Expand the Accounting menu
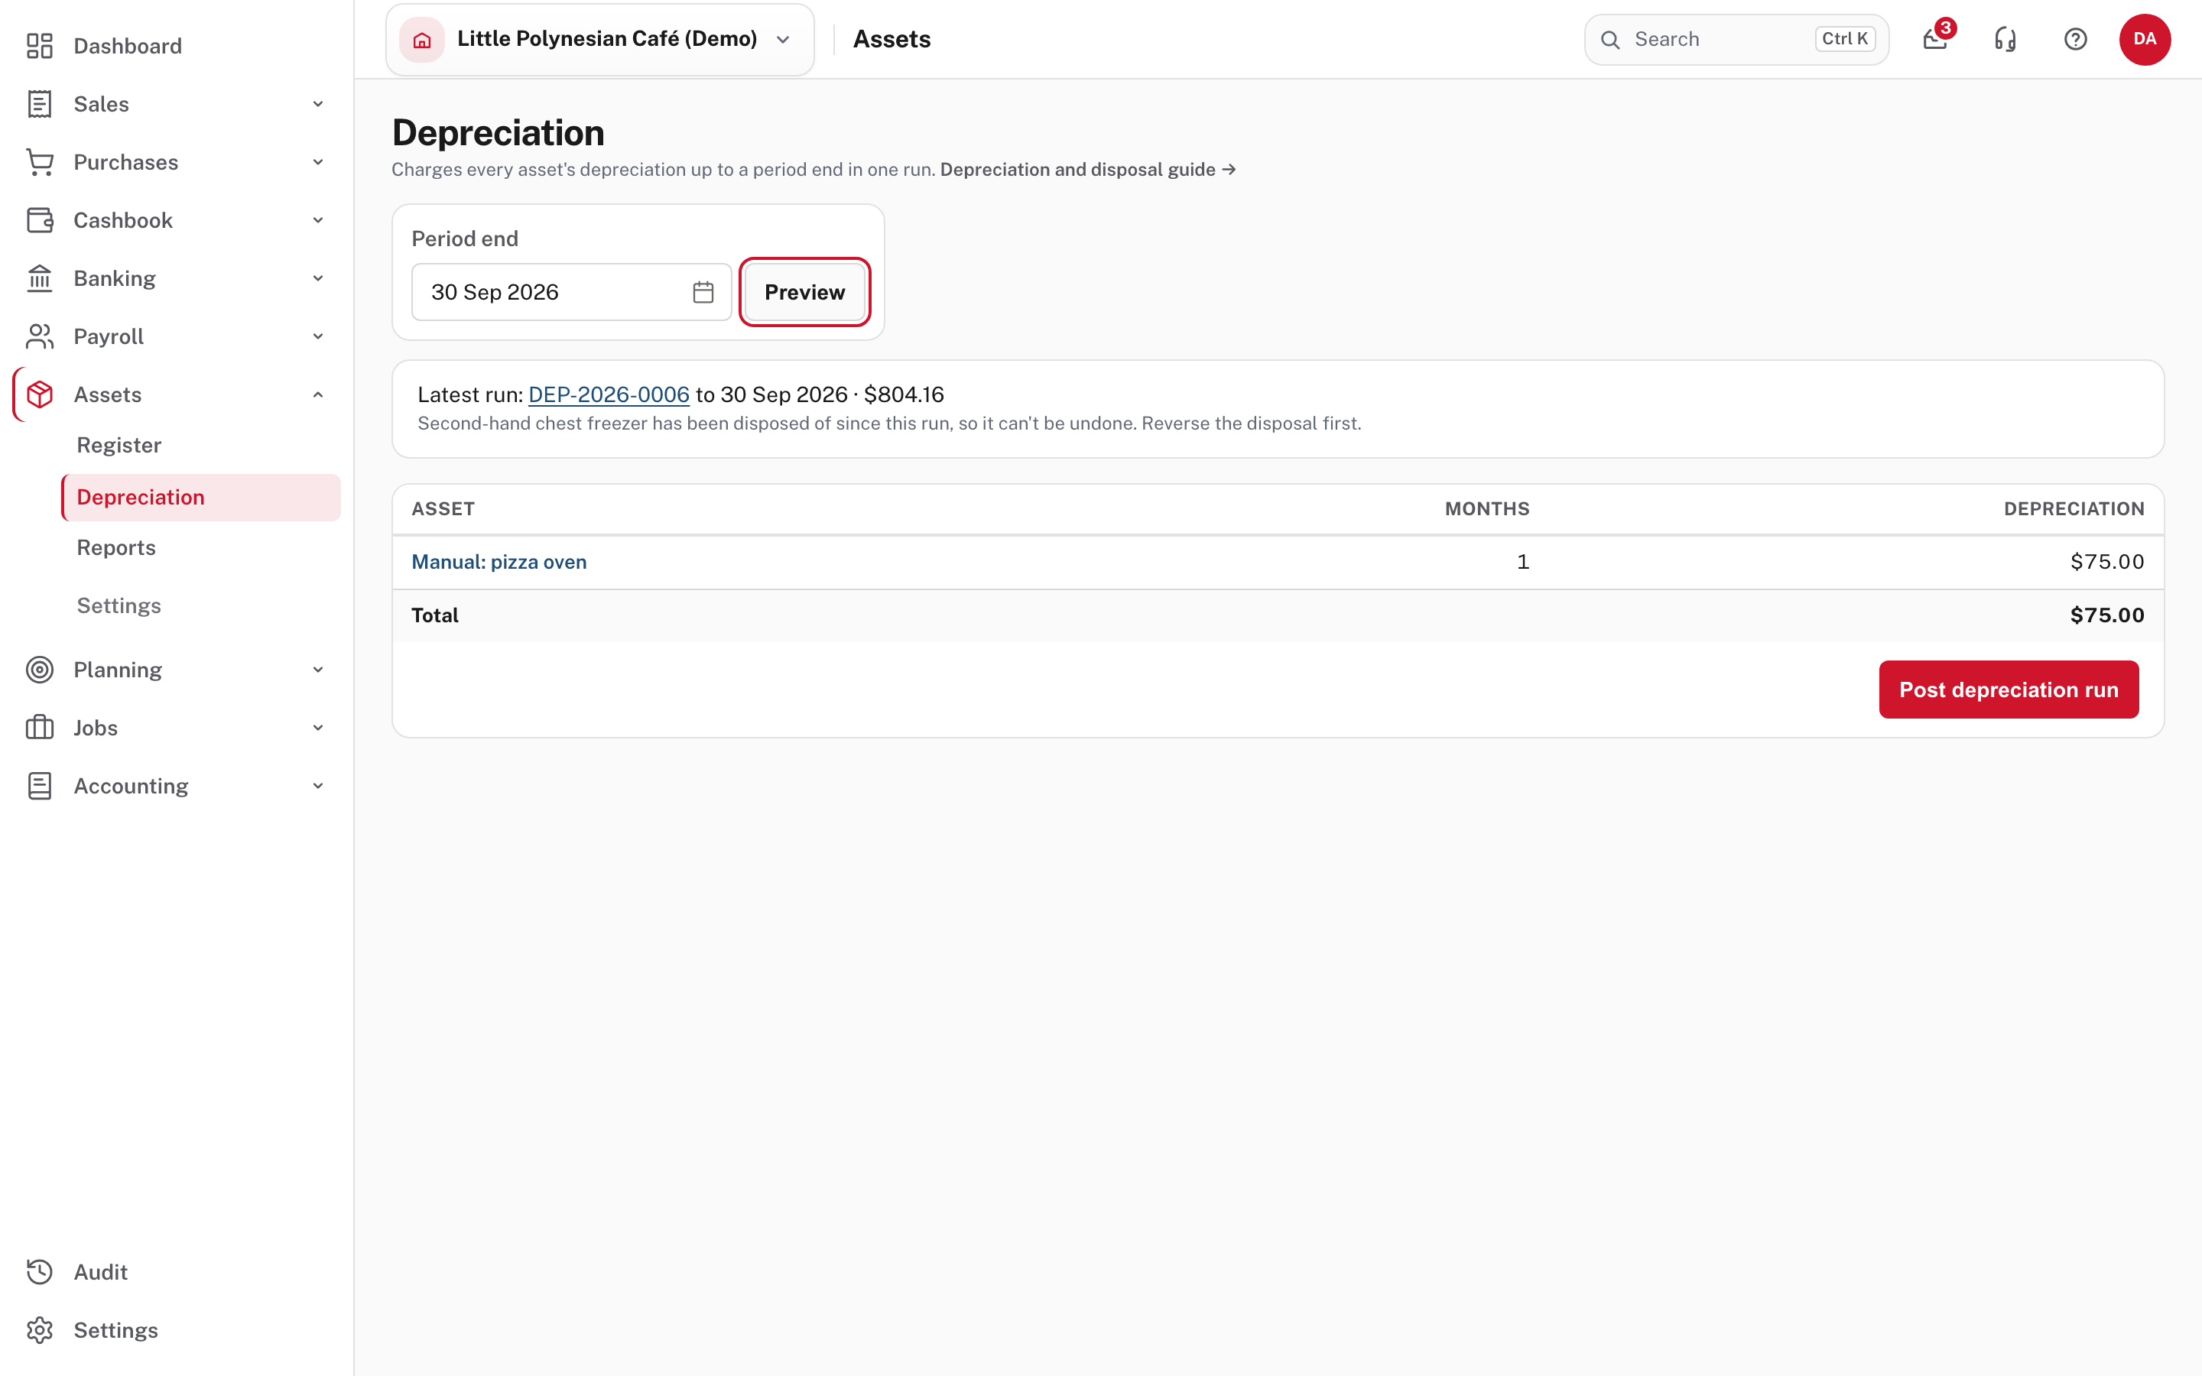Screen dimensions: 2202x1376 click(x=177, y=785)
